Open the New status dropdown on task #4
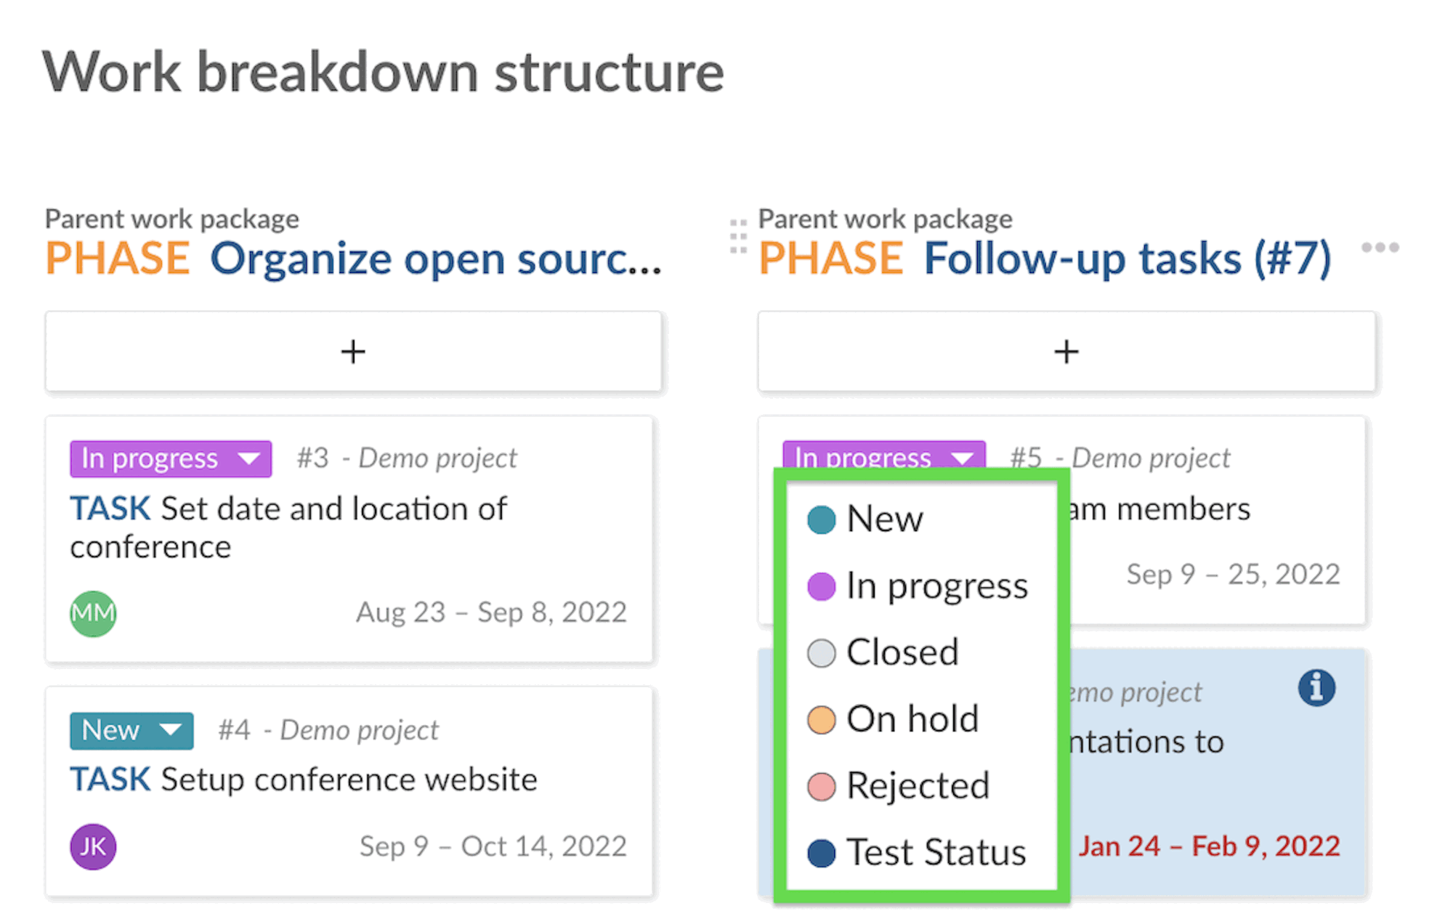 [x=131, y=729]
